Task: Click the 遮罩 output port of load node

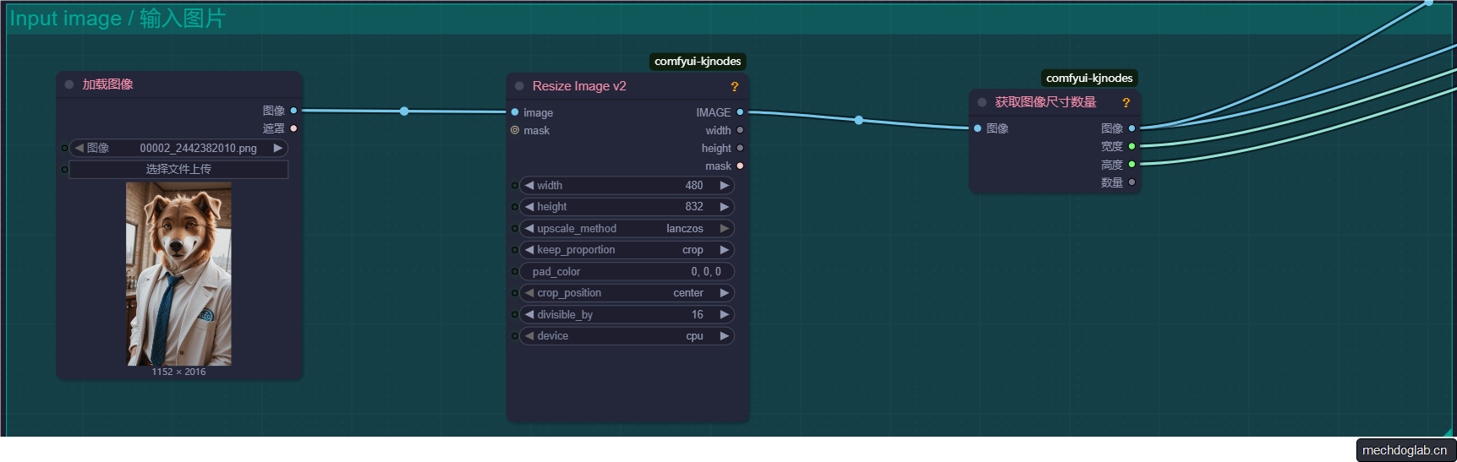Action: (293, 128)
